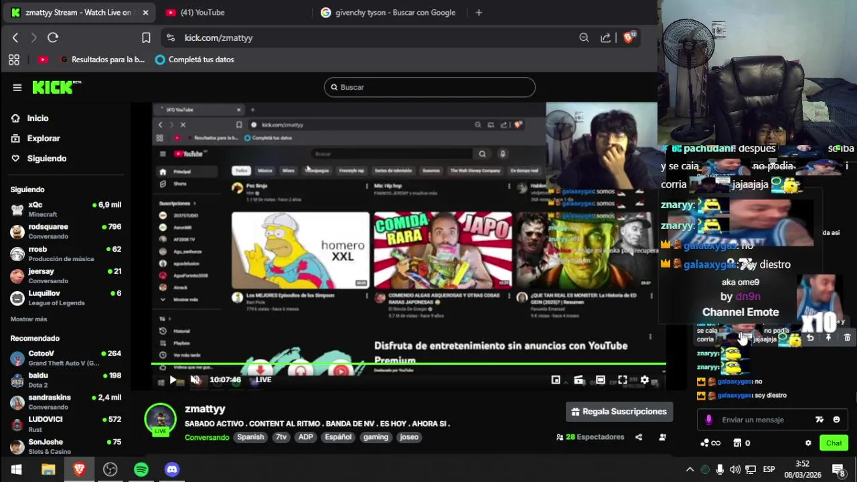Screen dimensions: 857x482
Task: Click the Kick logo
Action: coord(56,87)
